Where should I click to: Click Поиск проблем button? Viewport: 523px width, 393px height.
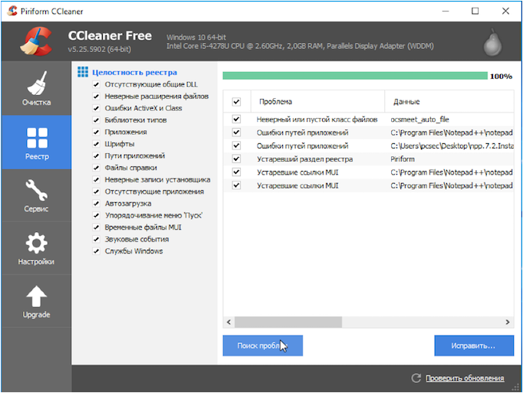click(263, 346)
